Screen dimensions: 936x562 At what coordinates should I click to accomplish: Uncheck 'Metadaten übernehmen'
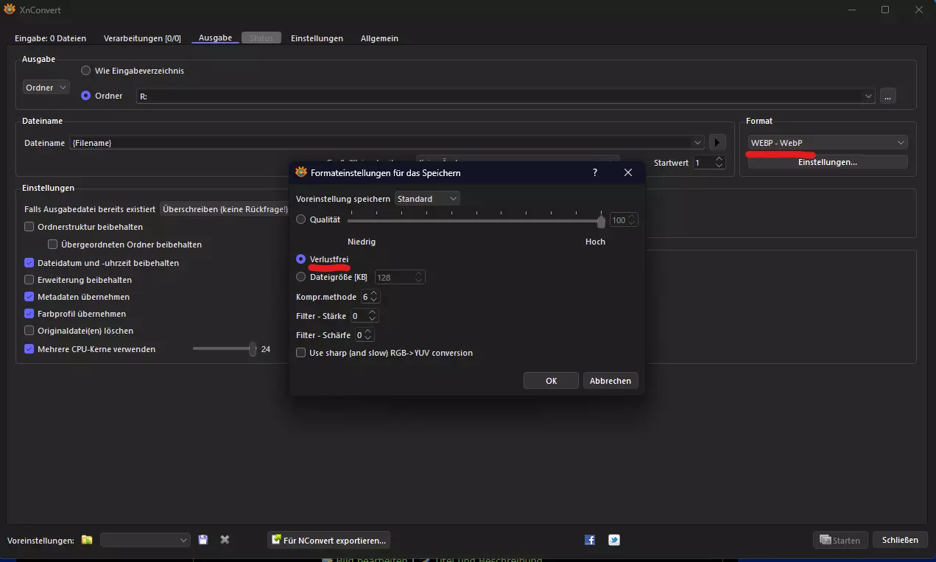[x=29, y=297]
